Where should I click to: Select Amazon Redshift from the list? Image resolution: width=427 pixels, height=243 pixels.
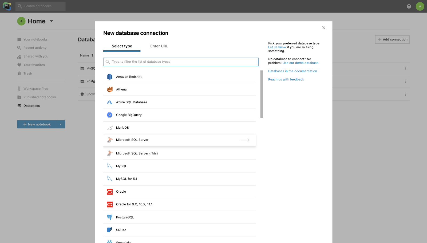click(x=180, y=77)
